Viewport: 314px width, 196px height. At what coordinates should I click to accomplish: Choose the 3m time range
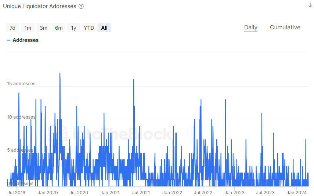coord(43,28)
